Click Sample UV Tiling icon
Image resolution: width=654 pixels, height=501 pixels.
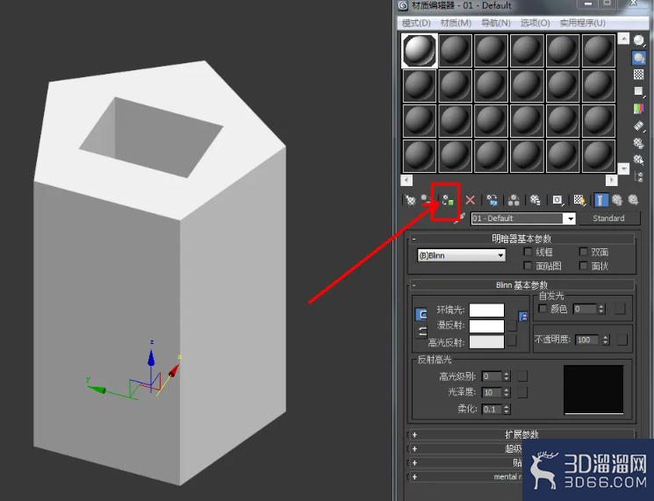tap(638, 91)
